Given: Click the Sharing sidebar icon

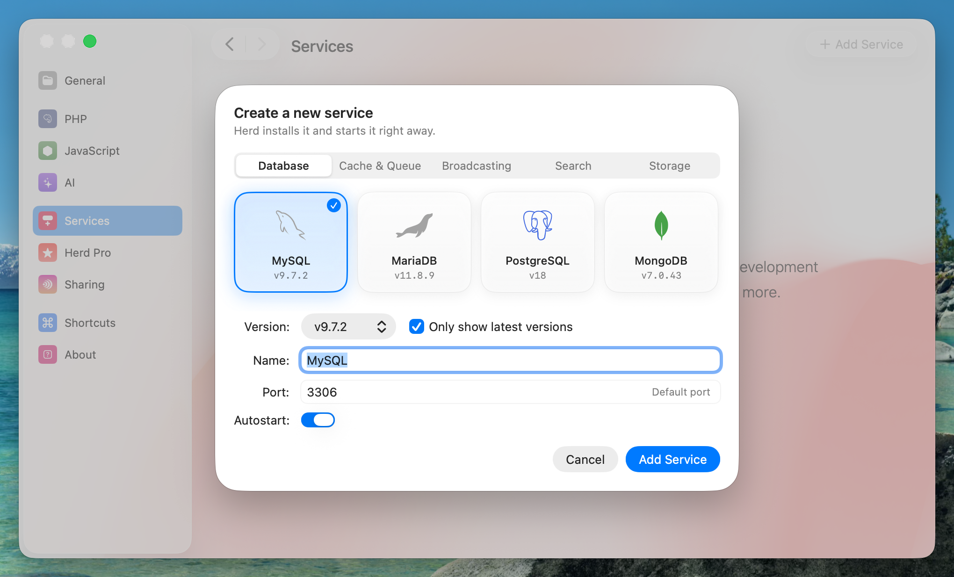Looking at the screenshot, I should tap(48, 284).
